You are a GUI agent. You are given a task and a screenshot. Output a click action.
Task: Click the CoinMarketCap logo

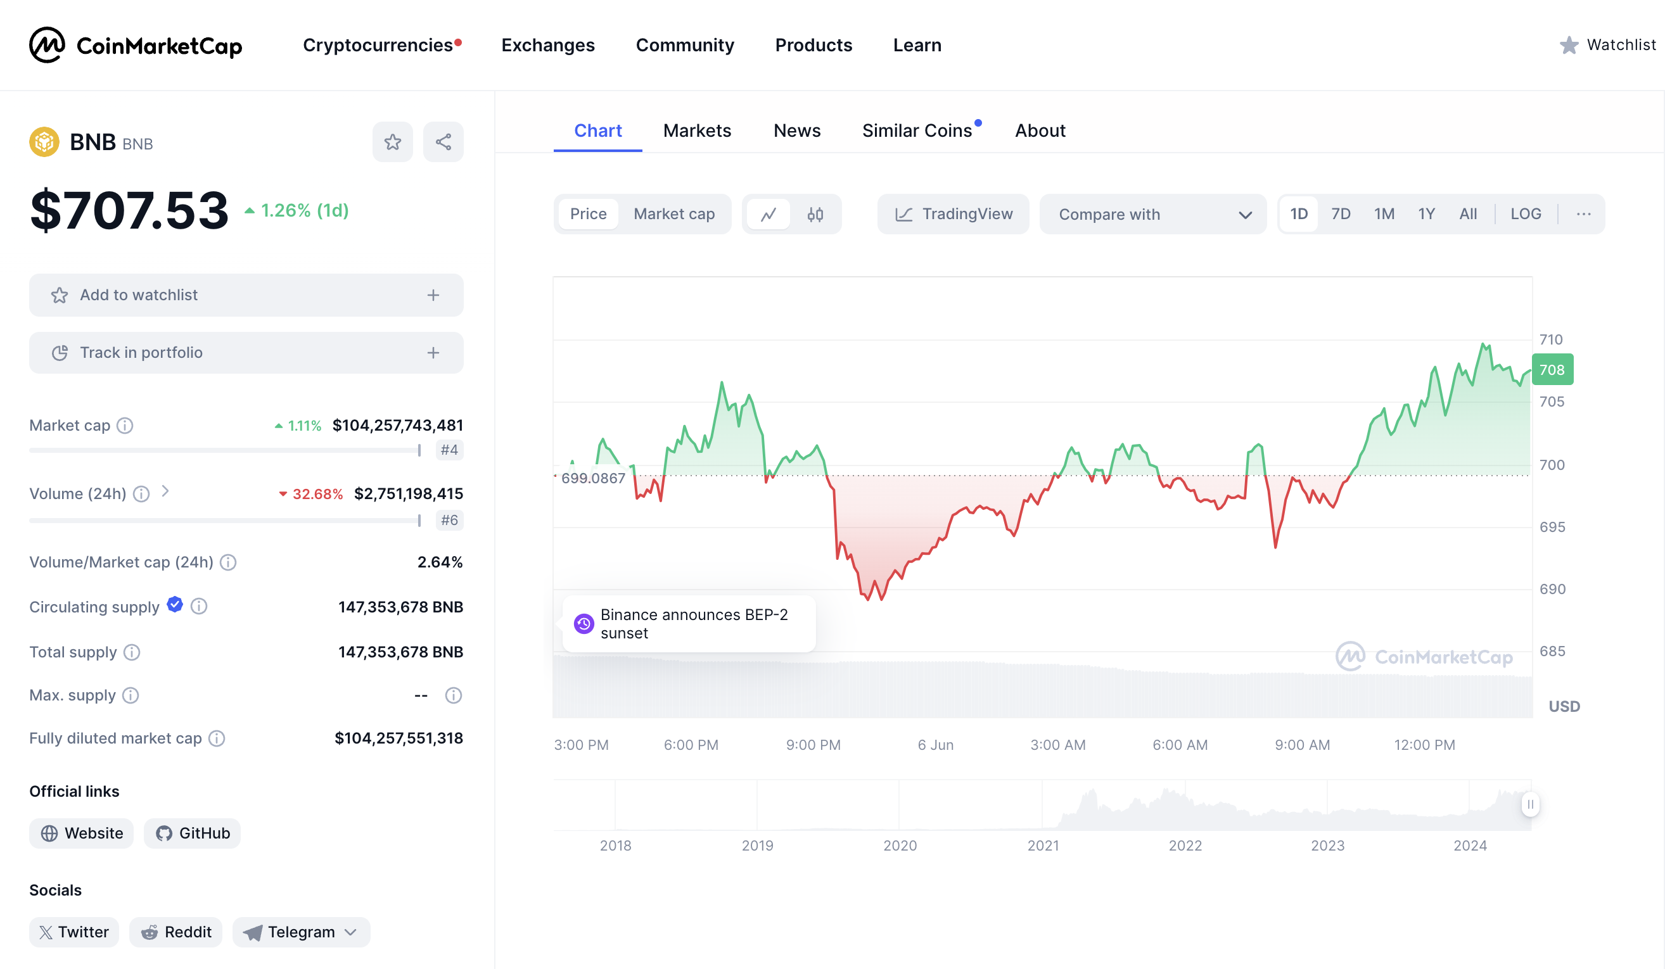[136, 45]
